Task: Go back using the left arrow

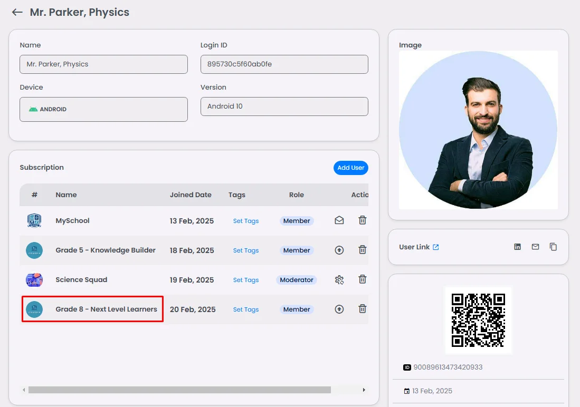Action: coord(17,12)
